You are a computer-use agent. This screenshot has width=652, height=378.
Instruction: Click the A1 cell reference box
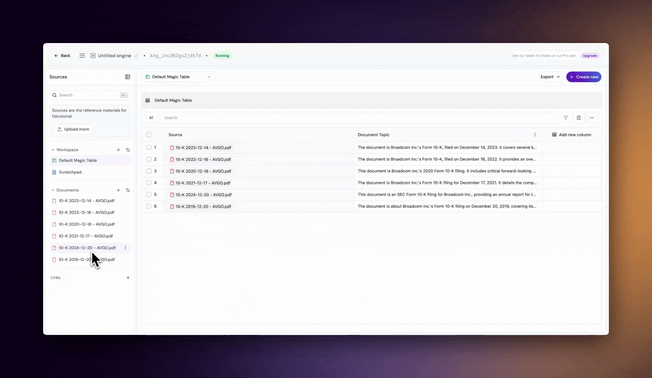(151, 118)
